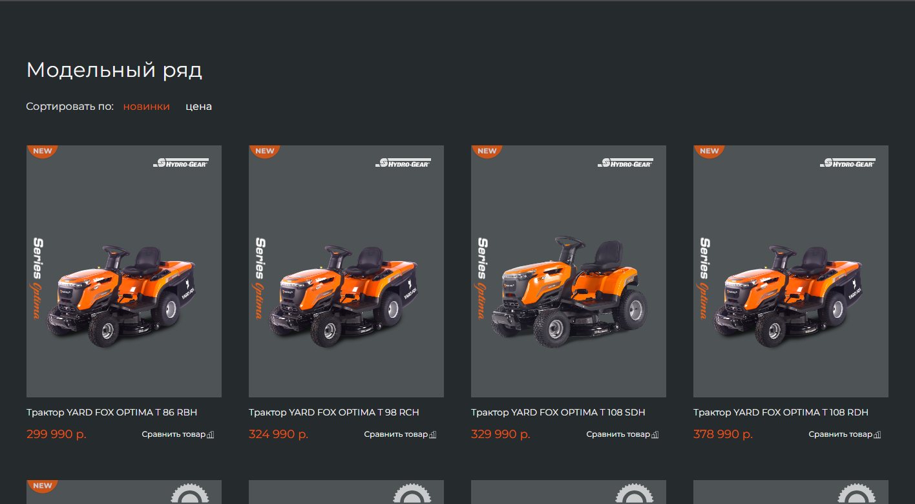
Task: Click the NEW badge on T 86 RBH card
Action: click(x=43, y=151)
